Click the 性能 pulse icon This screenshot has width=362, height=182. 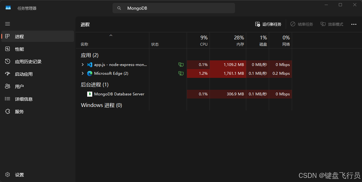[8, 49]
